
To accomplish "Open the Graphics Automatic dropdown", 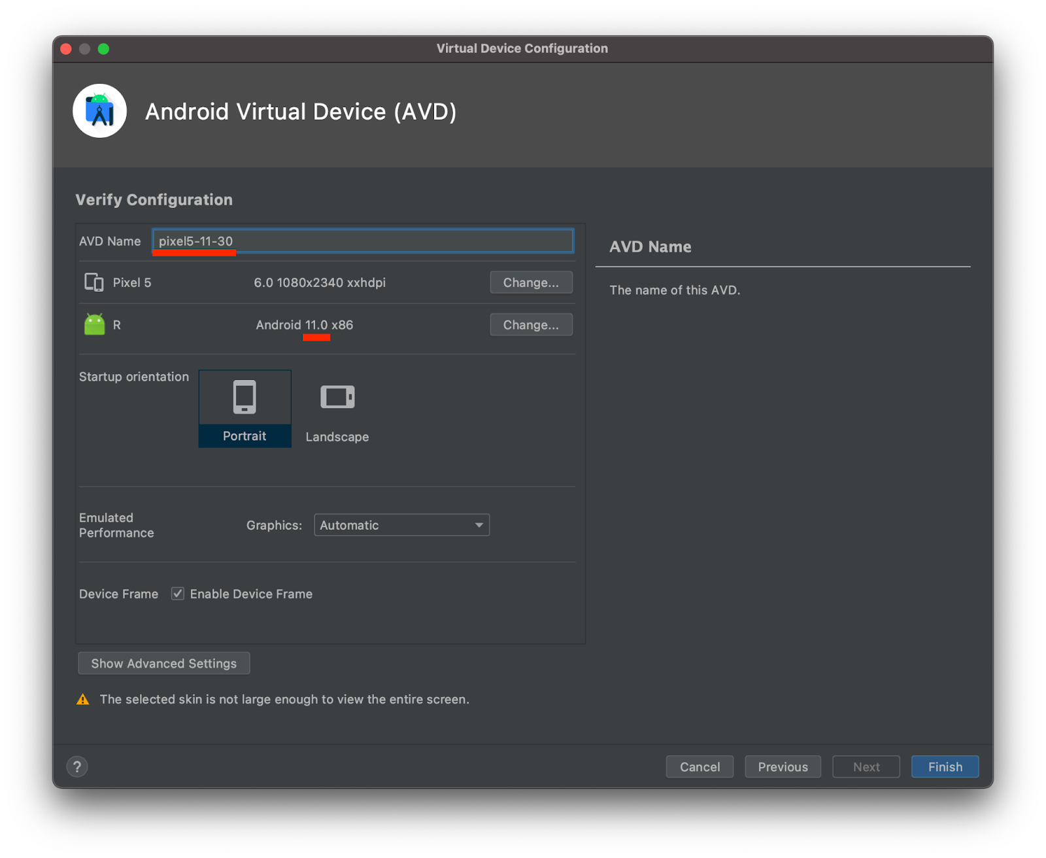I will point(401,525).
